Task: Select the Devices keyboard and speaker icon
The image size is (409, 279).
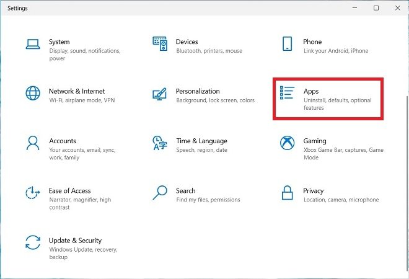Action: pyautogui.click(x=160, y=43)
